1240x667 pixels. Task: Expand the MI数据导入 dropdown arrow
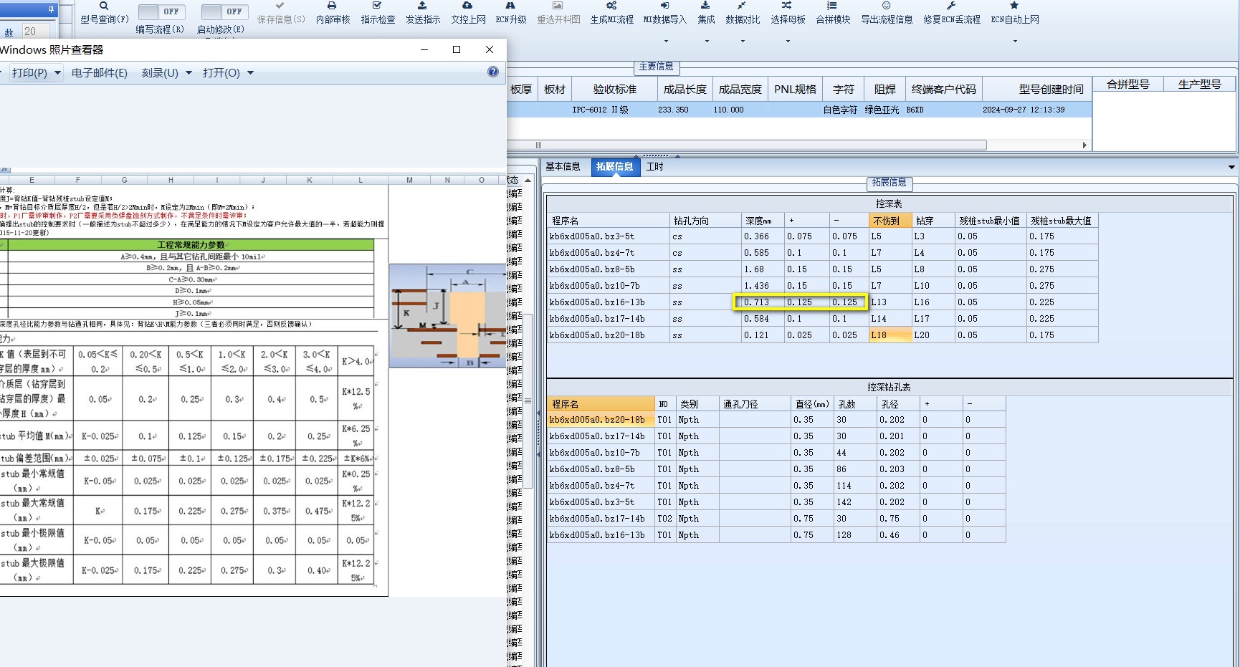664,41
